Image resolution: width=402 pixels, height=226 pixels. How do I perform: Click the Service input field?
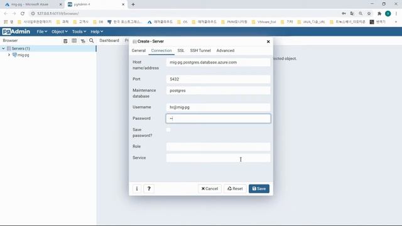tap(218, 158)
